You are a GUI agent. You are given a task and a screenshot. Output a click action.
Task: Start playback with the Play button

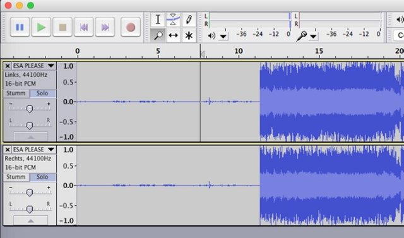click(x=41, y=27)
